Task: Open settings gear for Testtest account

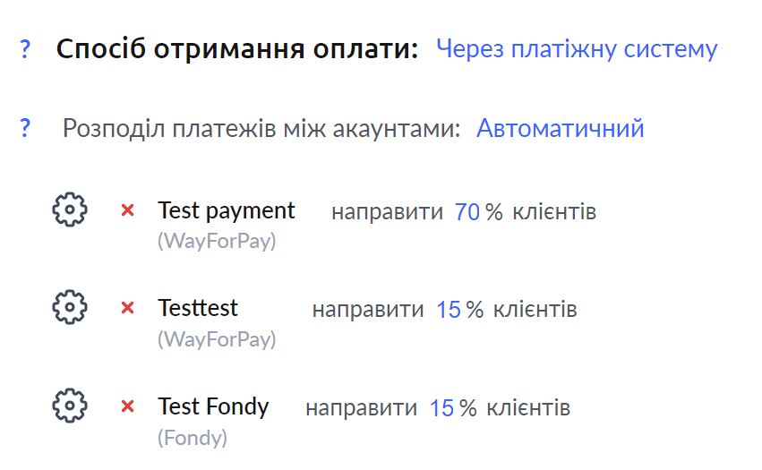Action: 70,307
